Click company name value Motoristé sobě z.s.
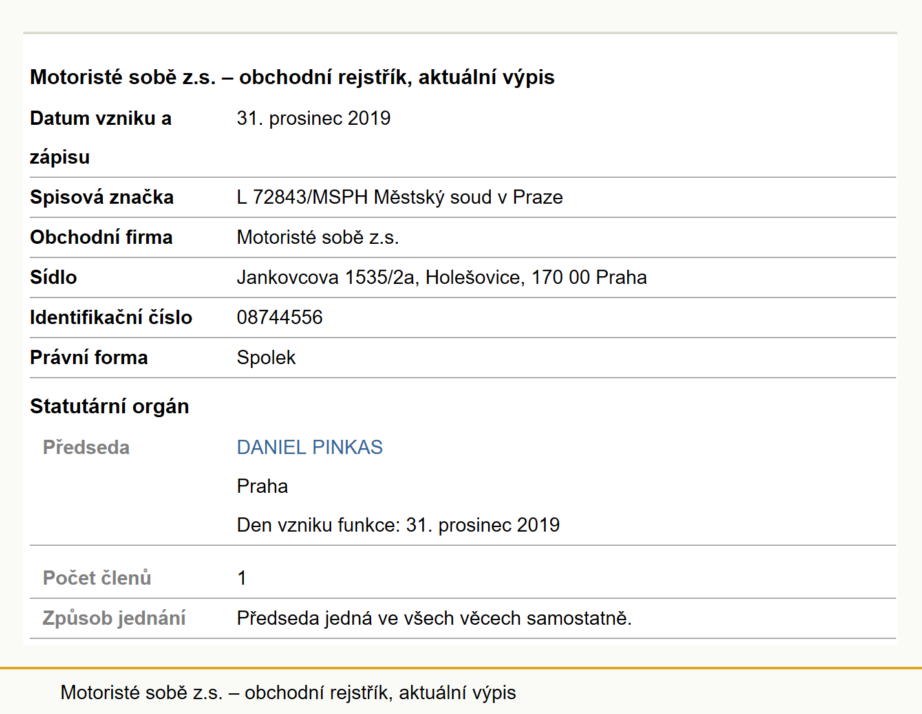 tap(317, 237)
